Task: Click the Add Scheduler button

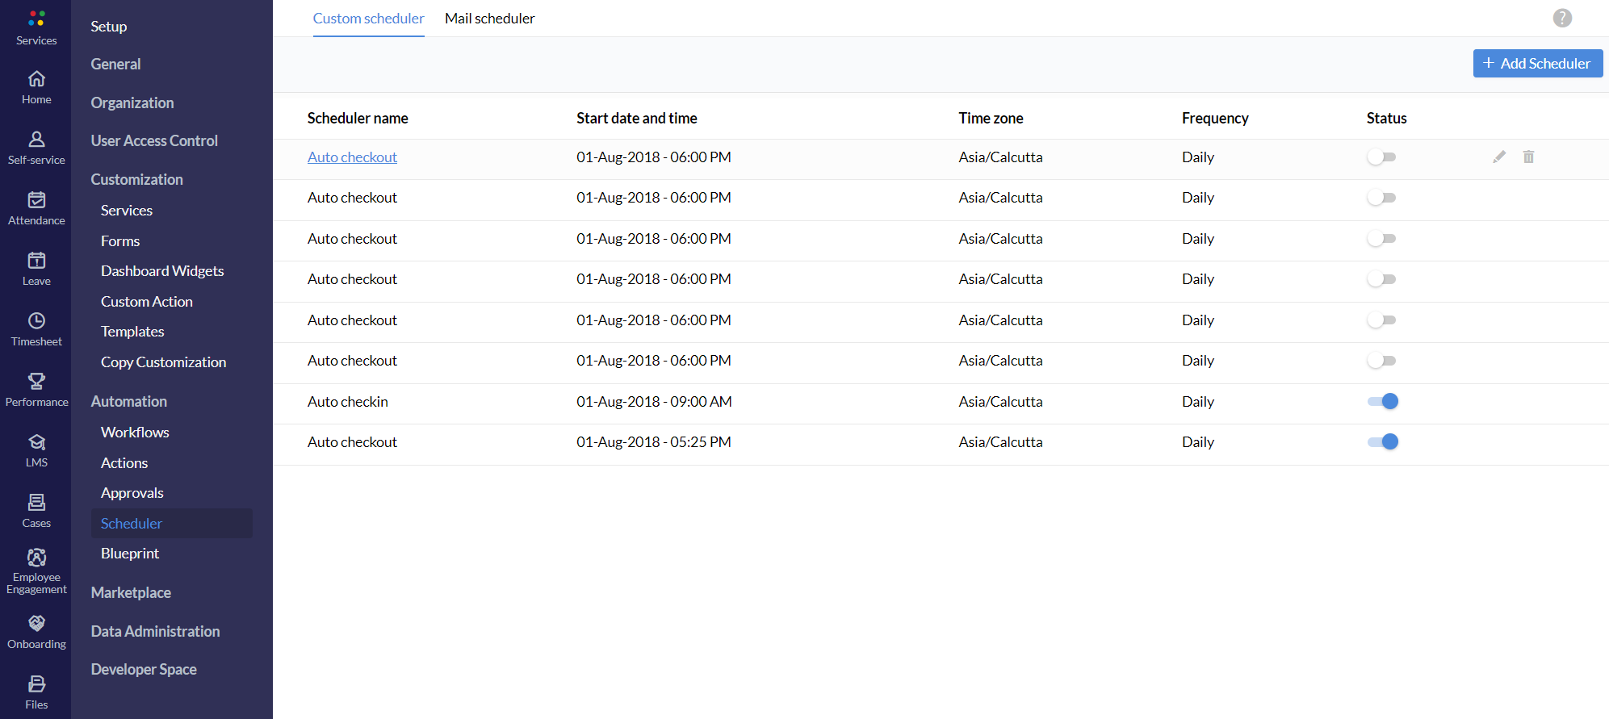Action: tap(1538, 64)
